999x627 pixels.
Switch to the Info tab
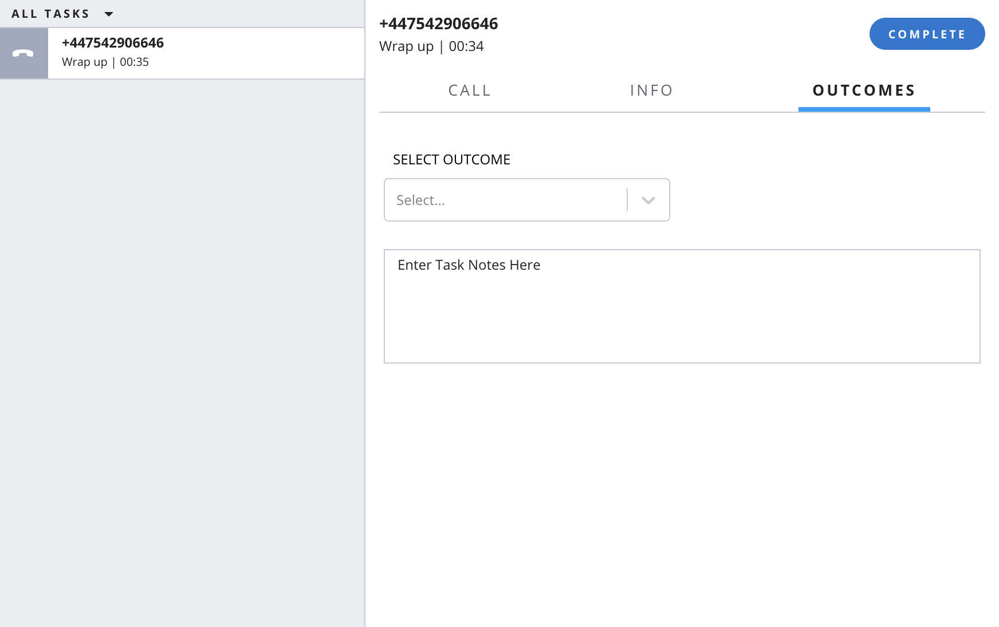click(x=651, y=90)
